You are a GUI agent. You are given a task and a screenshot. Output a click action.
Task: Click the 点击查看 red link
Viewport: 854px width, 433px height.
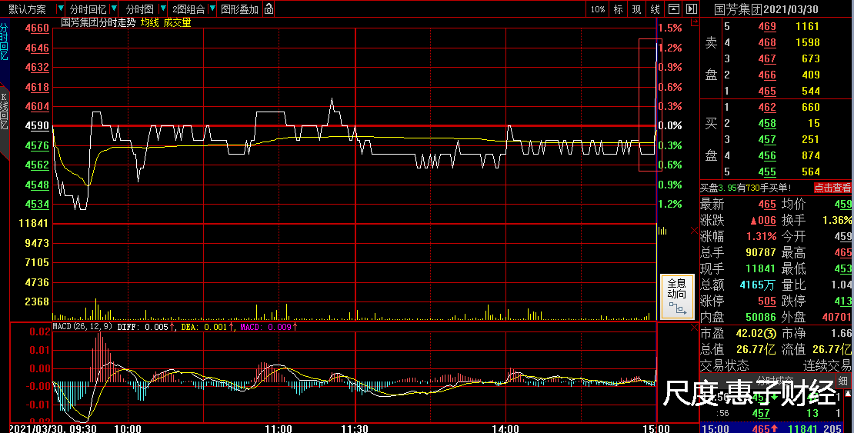[832, 188]
